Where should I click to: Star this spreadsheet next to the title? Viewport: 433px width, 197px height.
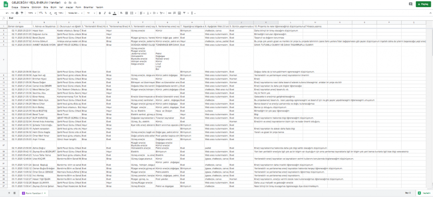(65, 3)
